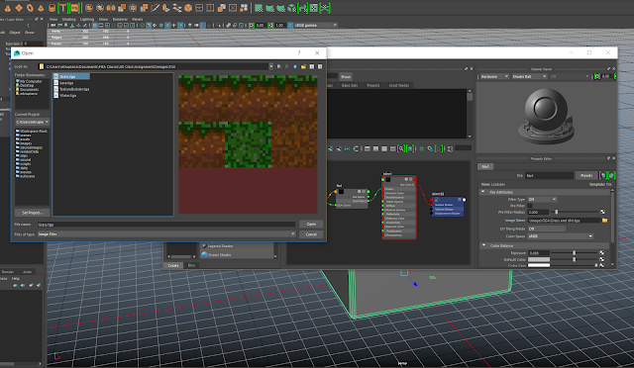Open the Files of type dropdown
The image size is (634, 368).
click(x=166, y=234)
